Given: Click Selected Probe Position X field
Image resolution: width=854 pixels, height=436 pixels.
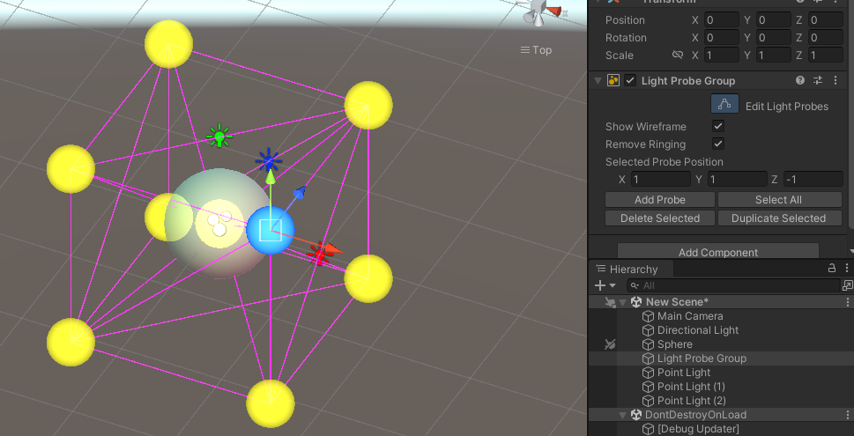Looking at the screenshot, I should click(661, 179).
